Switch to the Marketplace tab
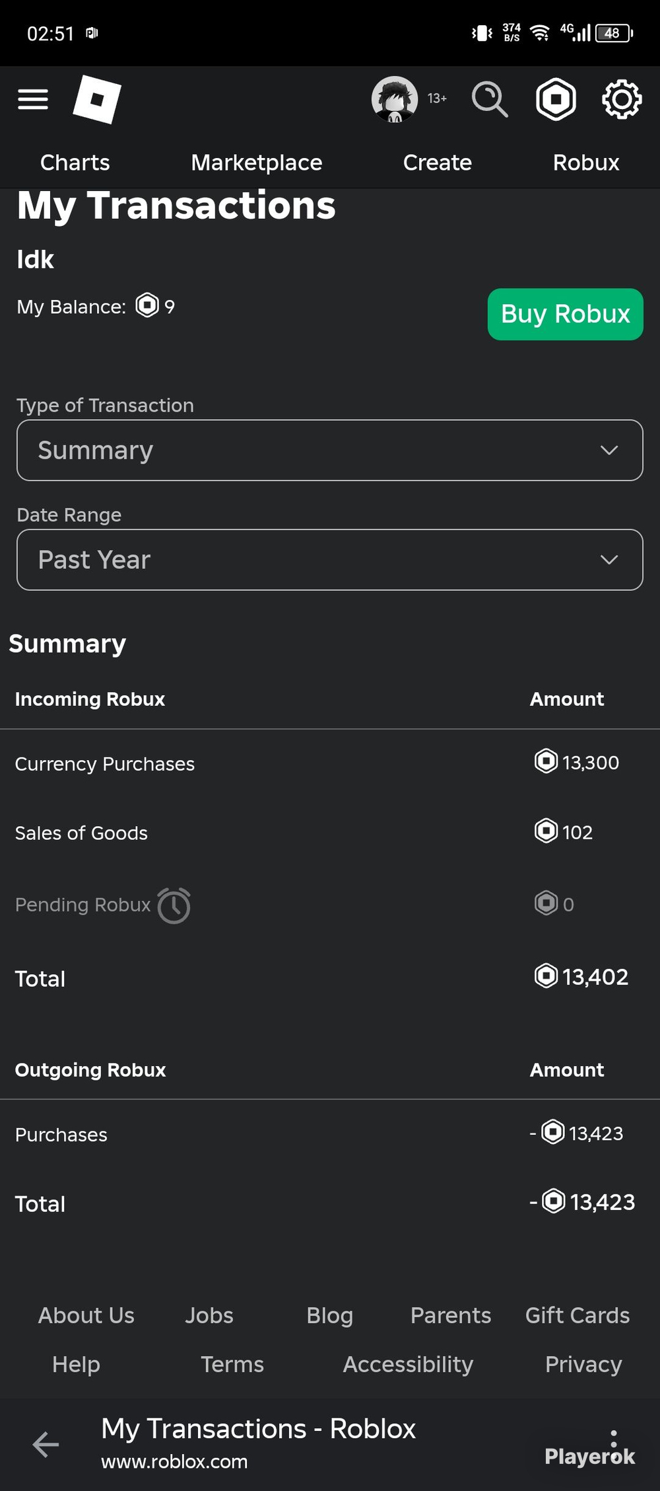This screenshot has height=1491, width=660. tap(257, 163)
